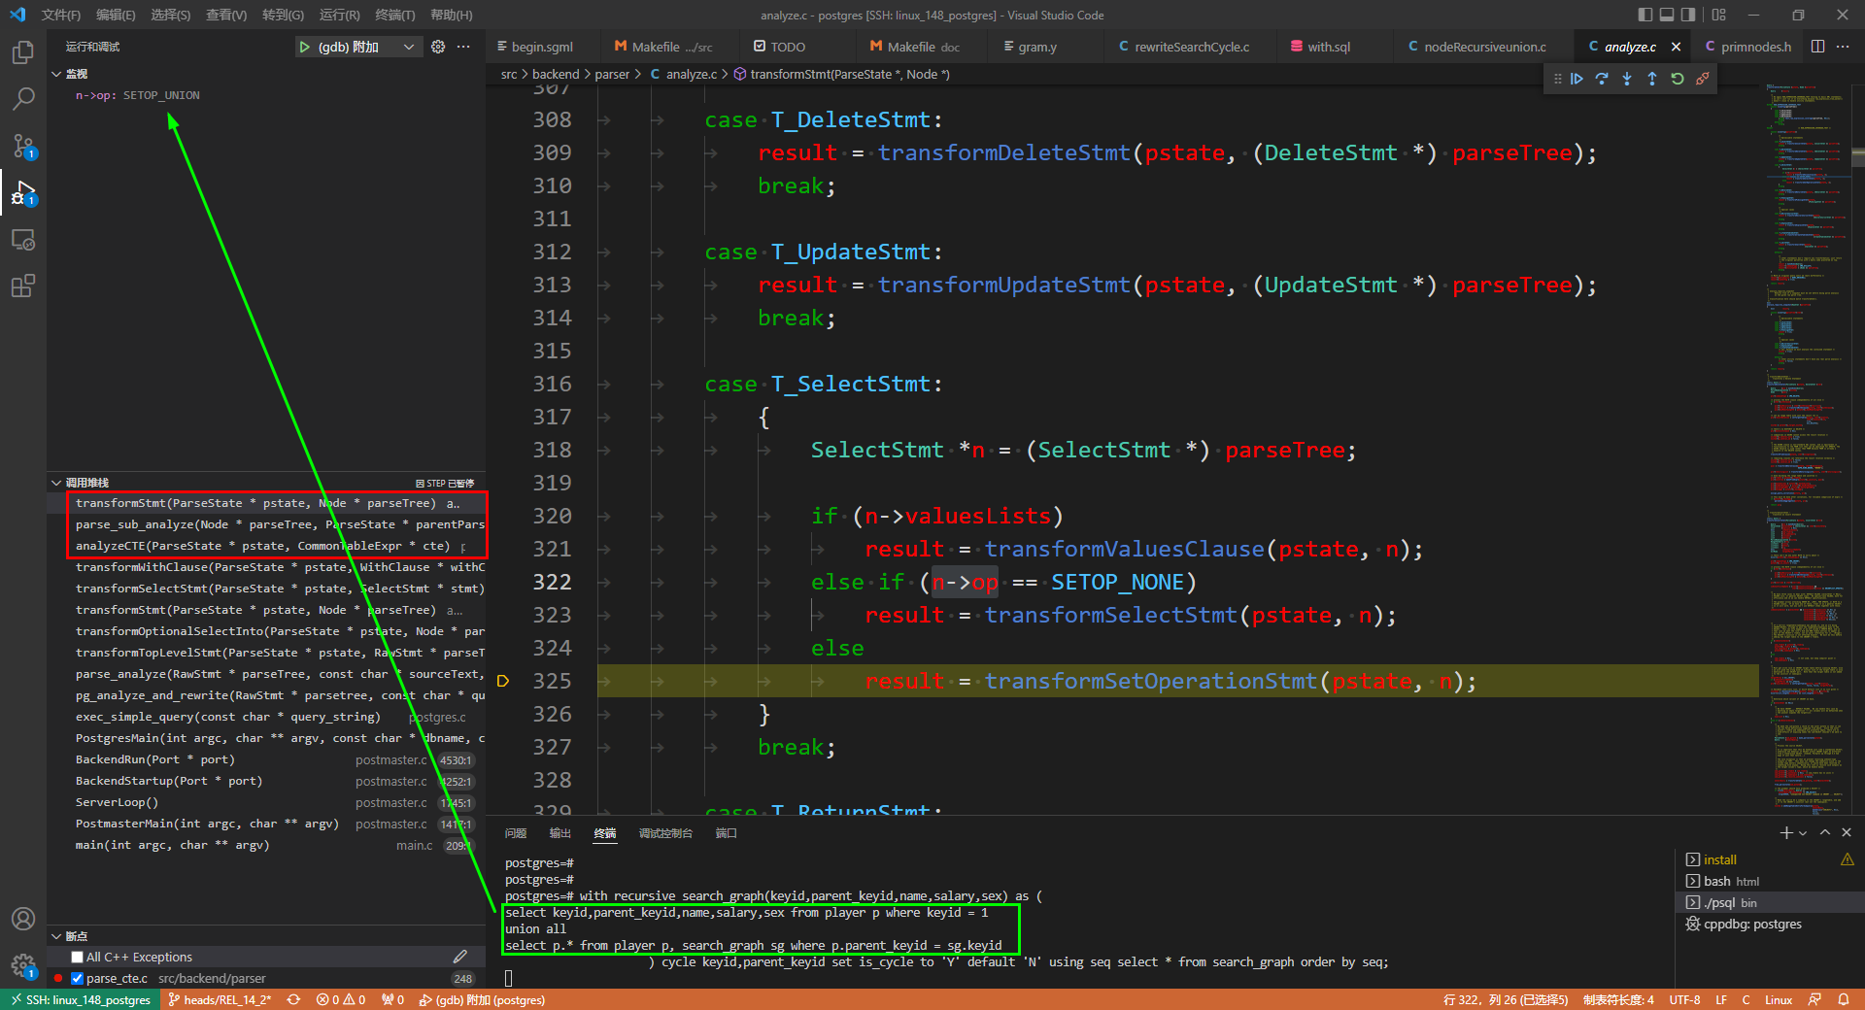Click Step Over in the debug toolbar
Screen dimensions: 1865x1010
[x=1602, y=79]
